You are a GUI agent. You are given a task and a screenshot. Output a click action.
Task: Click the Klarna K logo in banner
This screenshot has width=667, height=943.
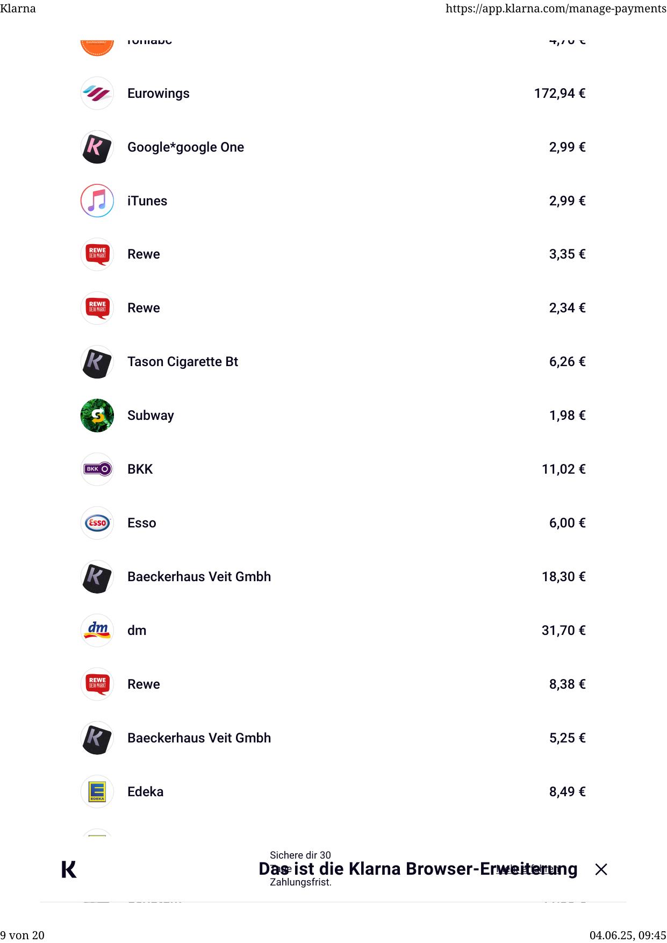click(x=69, y=869)
